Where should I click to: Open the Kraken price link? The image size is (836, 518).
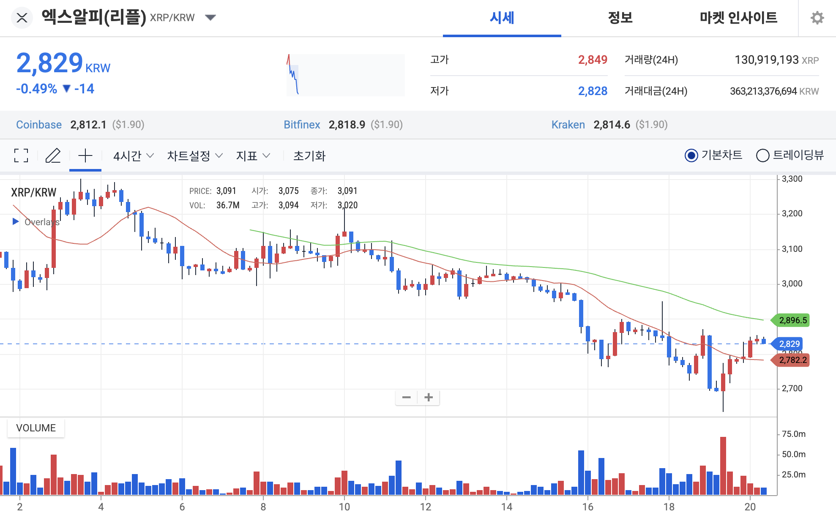coord(568,125)
